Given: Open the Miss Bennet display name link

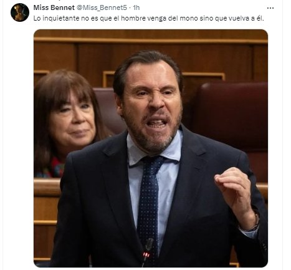Looking at the screenshot, I should tap(54, 7).
